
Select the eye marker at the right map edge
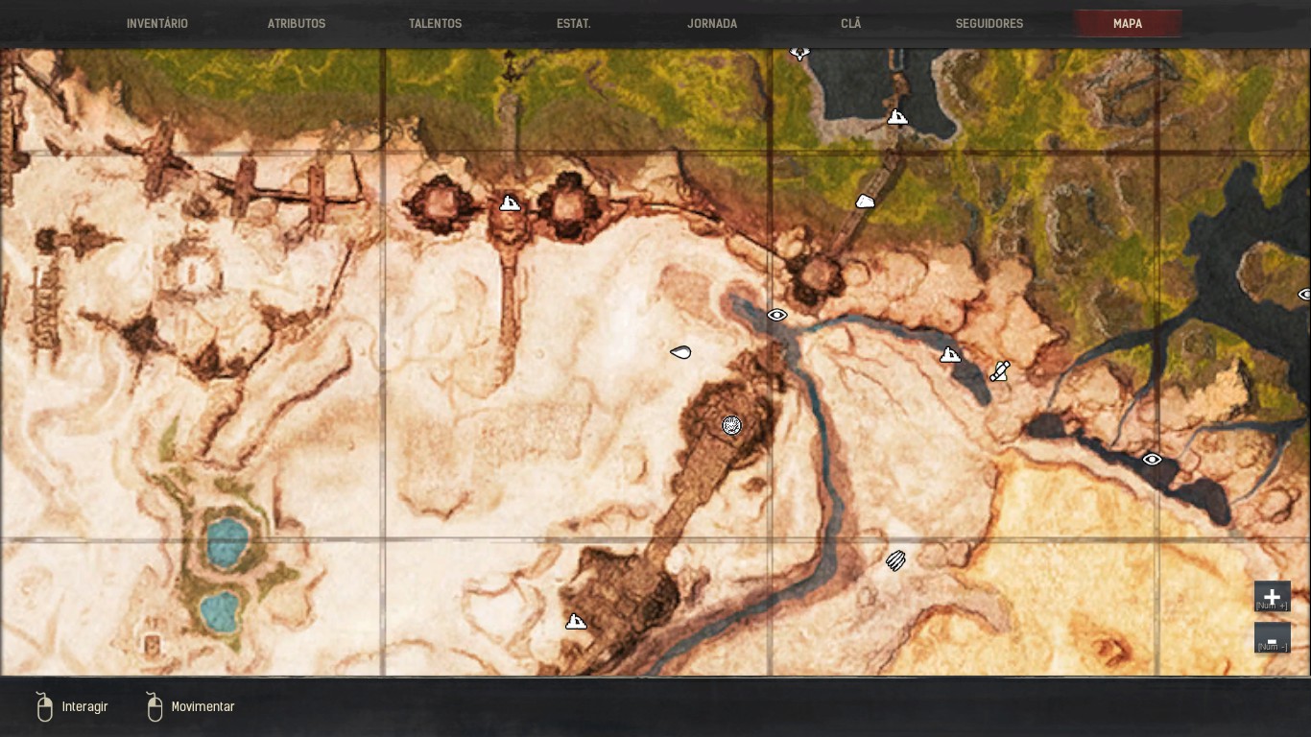(1305, 295)
